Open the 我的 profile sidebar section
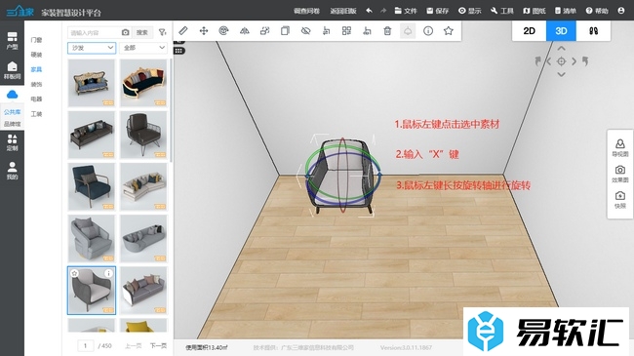The image size is (634, 356). click(x=12, y=171)
